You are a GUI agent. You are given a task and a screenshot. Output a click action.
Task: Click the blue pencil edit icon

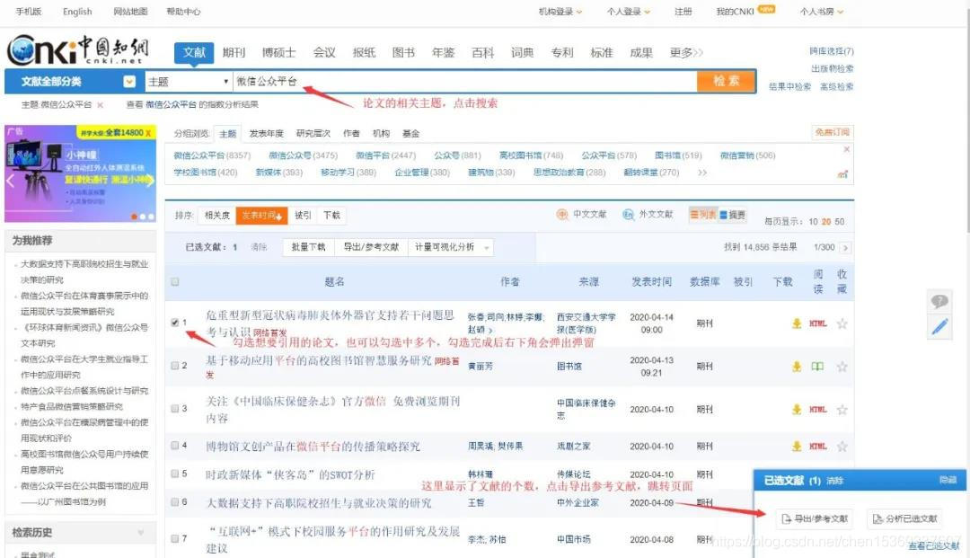tap(939, 326)
